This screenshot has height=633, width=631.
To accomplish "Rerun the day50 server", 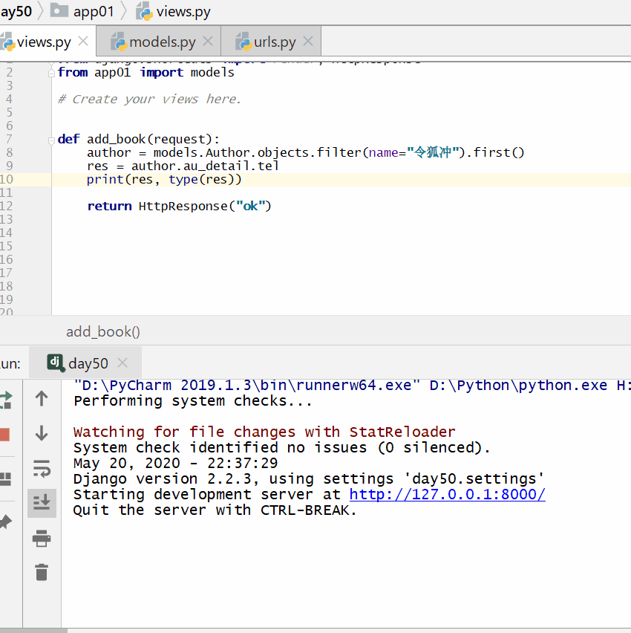I will [x=5, y=399].
